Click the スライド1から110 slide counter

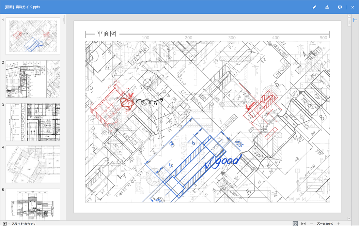23,224
